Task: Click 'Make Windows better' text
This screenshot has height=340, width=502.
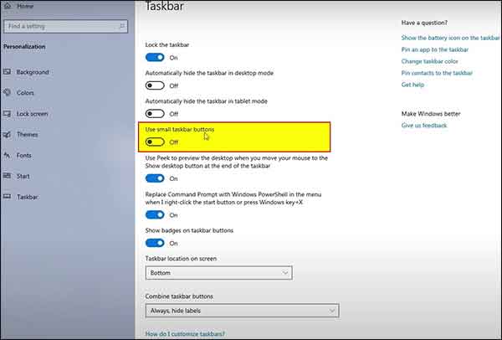Action: click(431, 114)
